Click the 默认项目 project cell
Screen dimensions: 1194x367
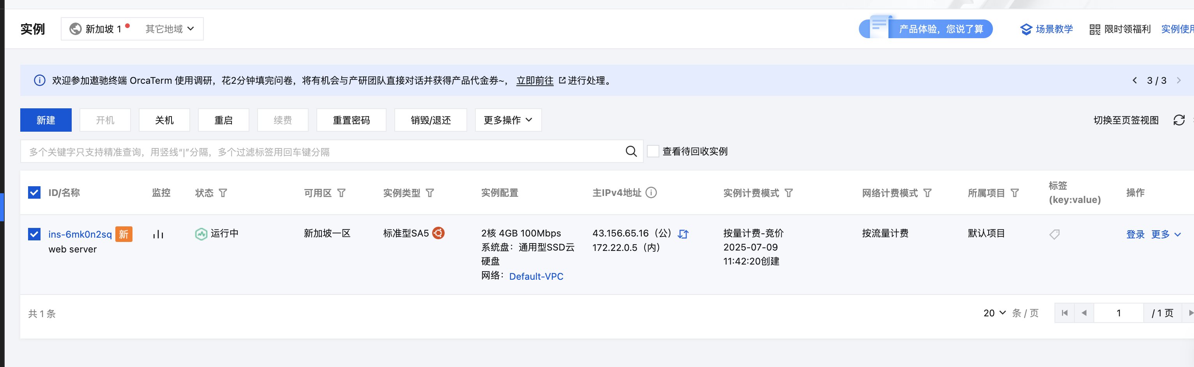click(986, 233)
